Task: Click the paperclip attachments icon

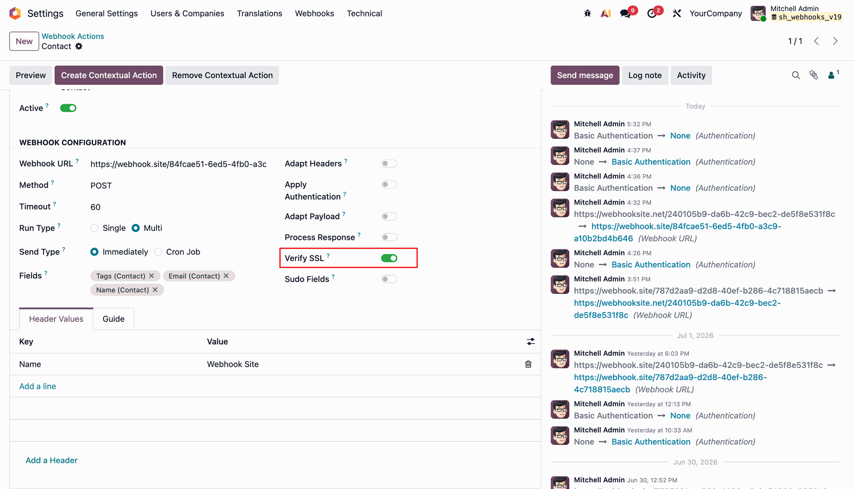Action: [x=814, y=75]
